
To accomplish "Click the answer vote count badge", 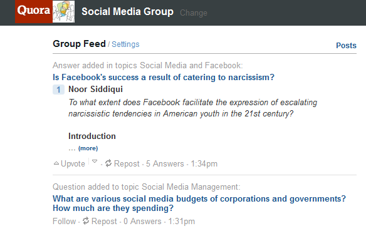I will pyautogui.click(x=58, y=90).
